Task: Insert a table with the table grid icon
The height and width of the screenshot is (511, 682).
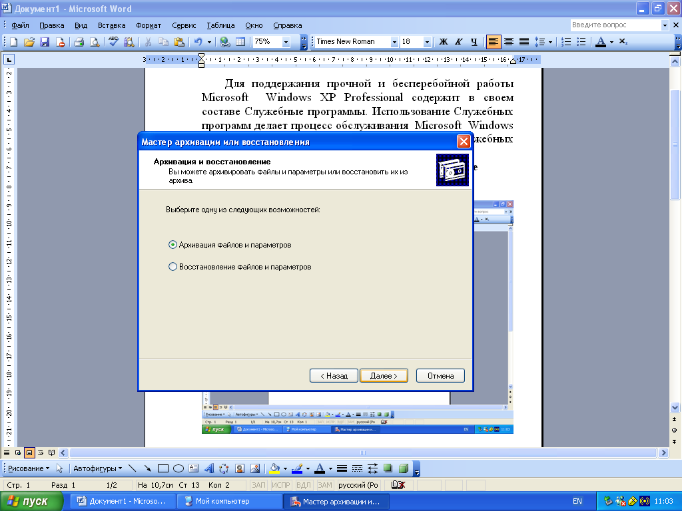Action: click(x=240, y=42)
